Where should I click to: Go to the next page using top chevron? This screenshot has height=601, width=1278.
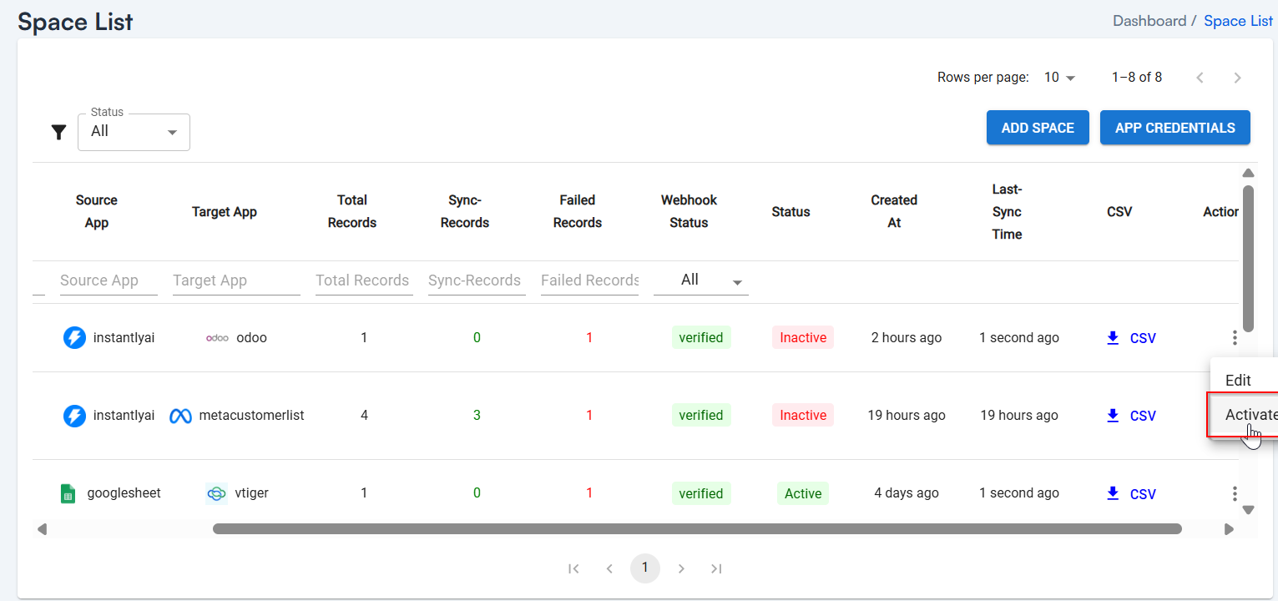(1237, 78)
